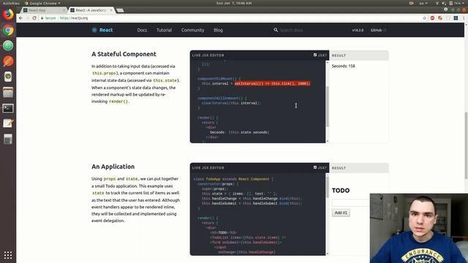Click the secure padlock in address bar
468x263 pixels.
point(42,18)
